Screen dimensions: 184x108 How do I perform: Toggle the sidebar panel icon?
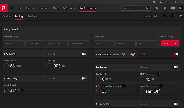click(x=181, y=8)
